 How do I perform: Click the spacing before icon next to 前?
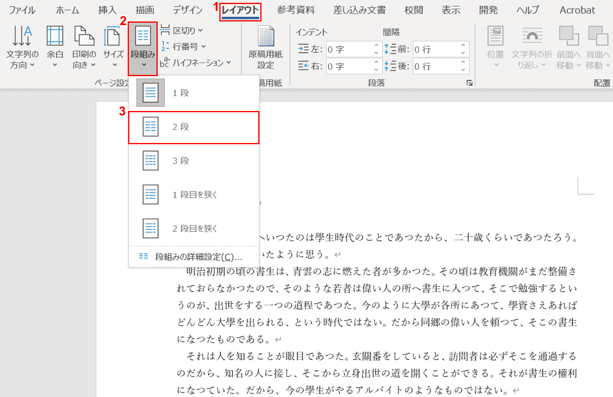(x=390, y=49)
